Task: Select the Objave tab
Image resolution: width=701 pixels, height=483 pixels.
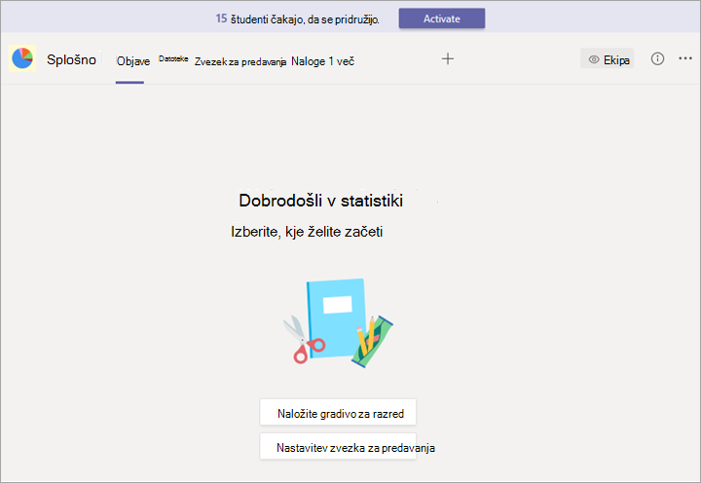Action: click(x=133, y=61)
